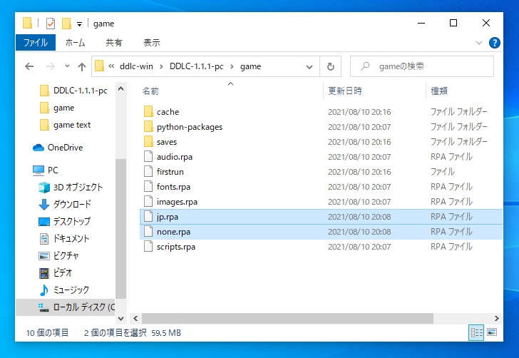Click the file name text images.rpa
Viewport: 519px width, 358px height.
177,202
